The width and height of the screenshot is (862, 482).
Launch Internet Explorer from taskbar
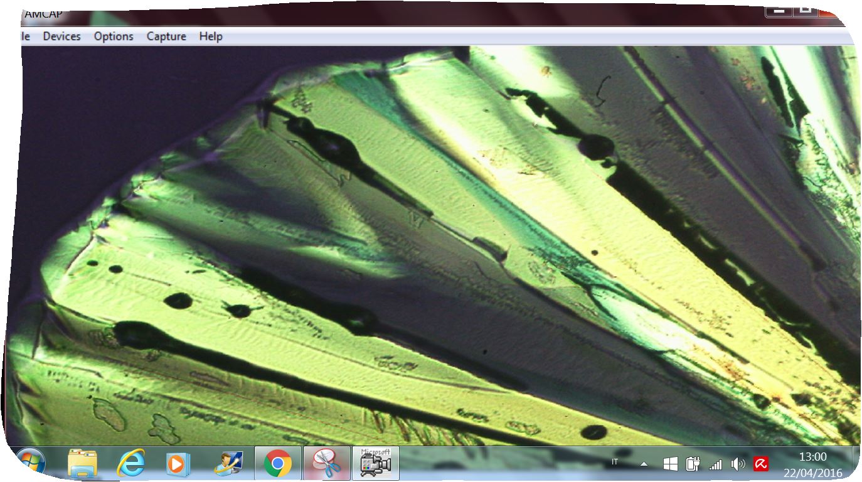coord(130,463)
